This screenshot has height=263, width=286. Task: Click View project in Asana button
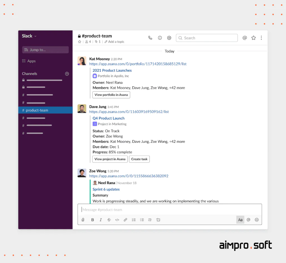pos(110,159)
